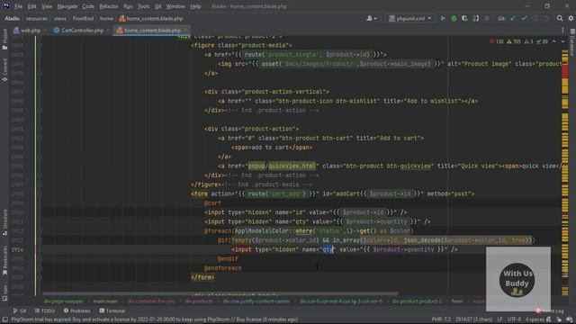This screenshot has height=324, width=576.
Task: Run the phpunit.xml configuration with the green play icon
Action: tap(443, 18)
